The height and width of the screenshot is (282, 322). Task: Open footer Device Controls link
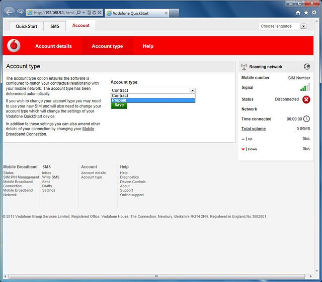(133, 182)
